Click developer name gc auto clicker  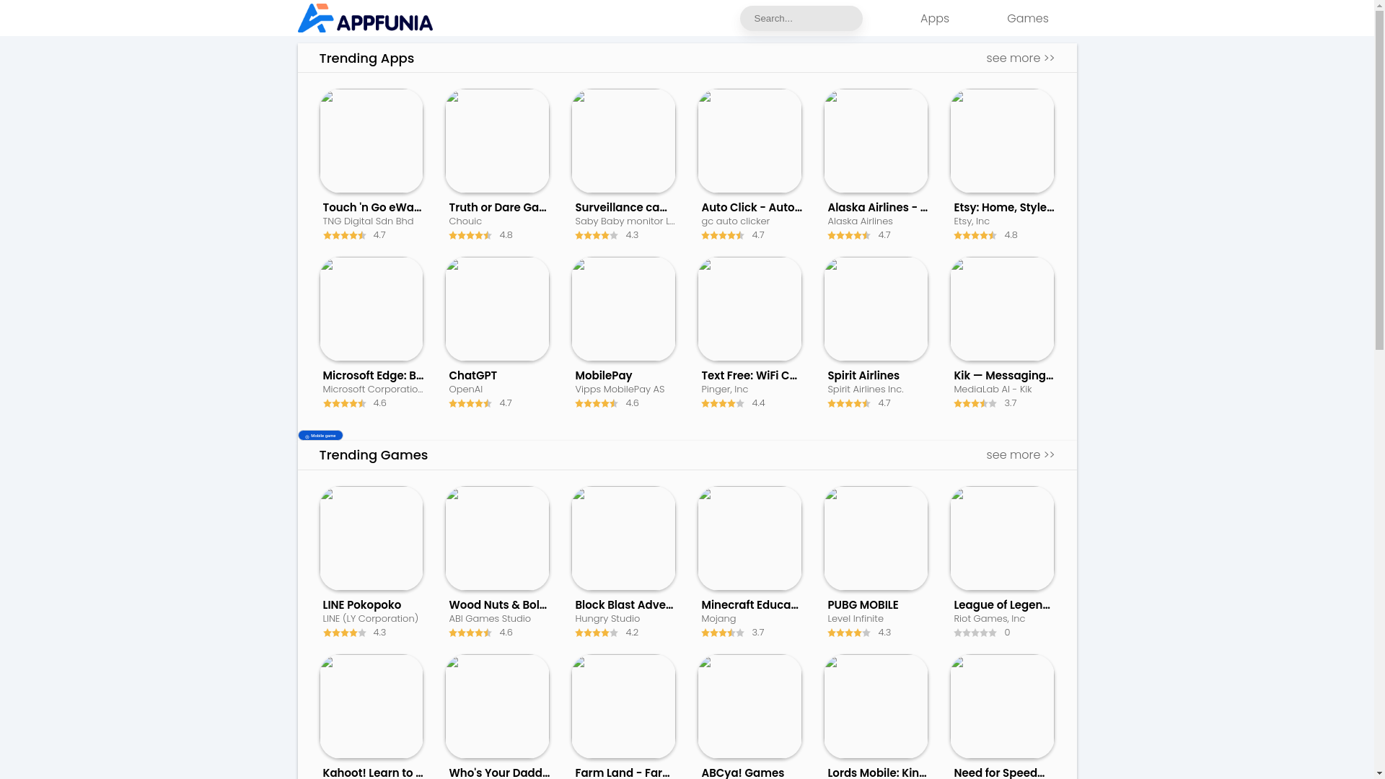[735, 221]
